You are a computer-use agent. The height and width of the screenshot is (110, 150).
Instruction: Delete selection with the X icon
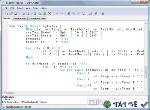[x=49, y=14]
